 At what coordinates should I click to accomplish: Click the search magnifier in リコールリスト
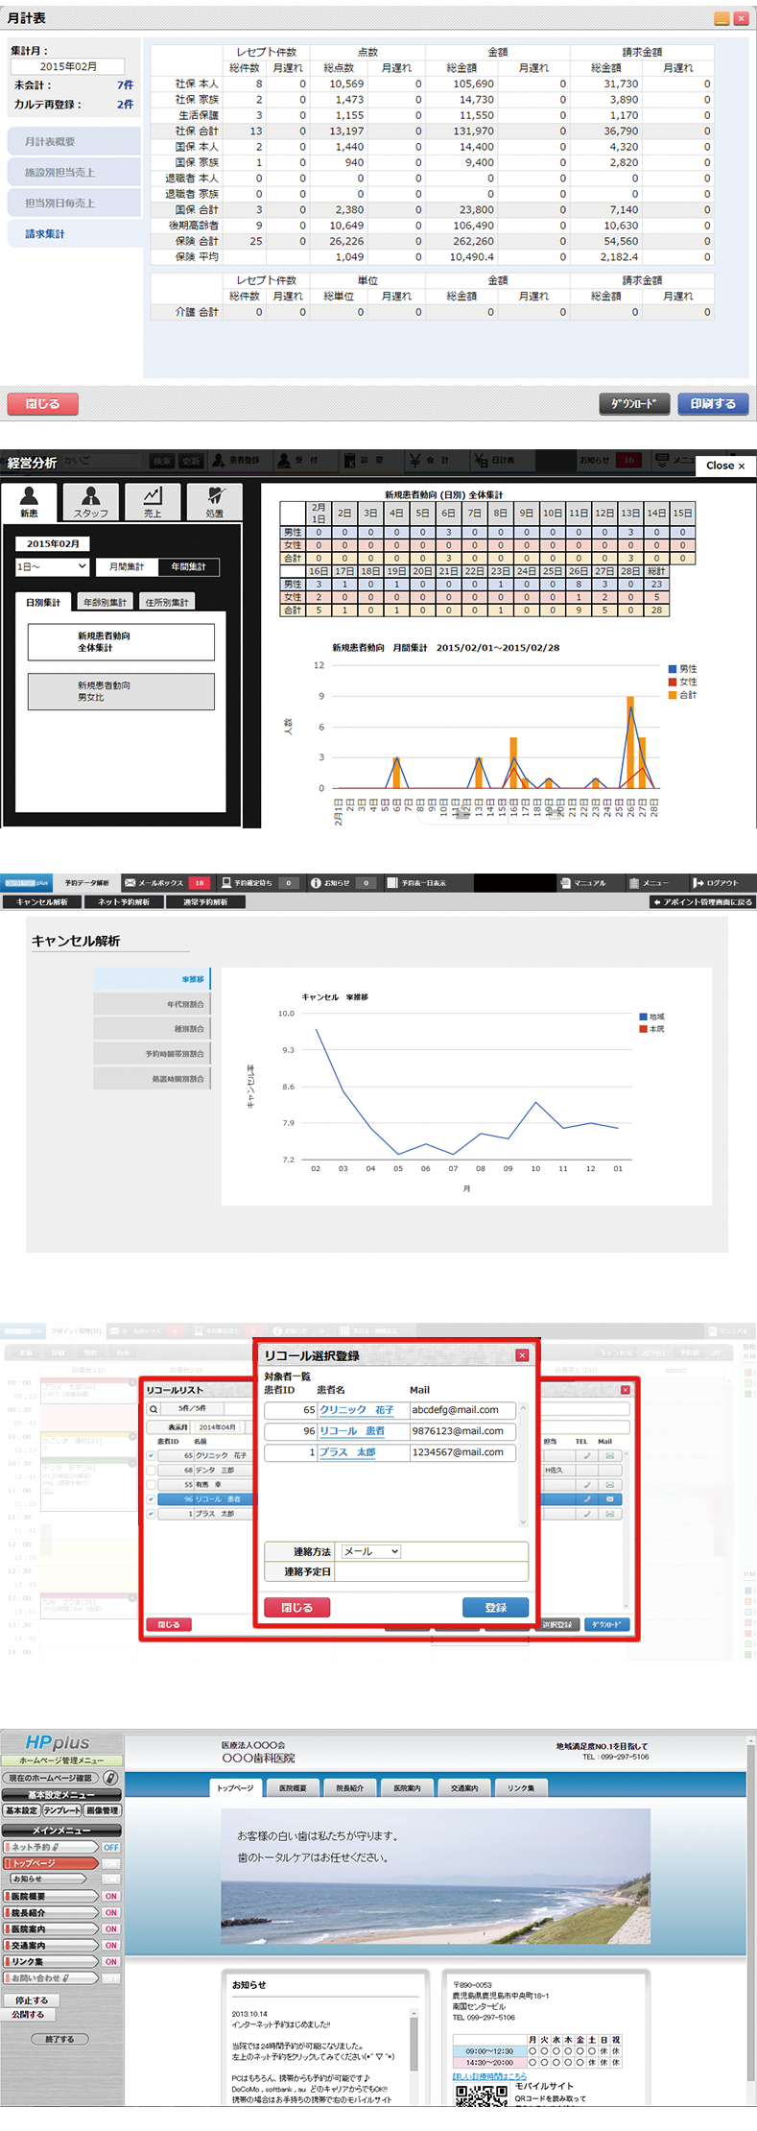pos(153,1409)
